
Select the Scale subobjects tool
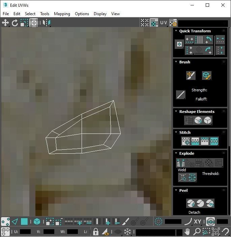point(24,23)
